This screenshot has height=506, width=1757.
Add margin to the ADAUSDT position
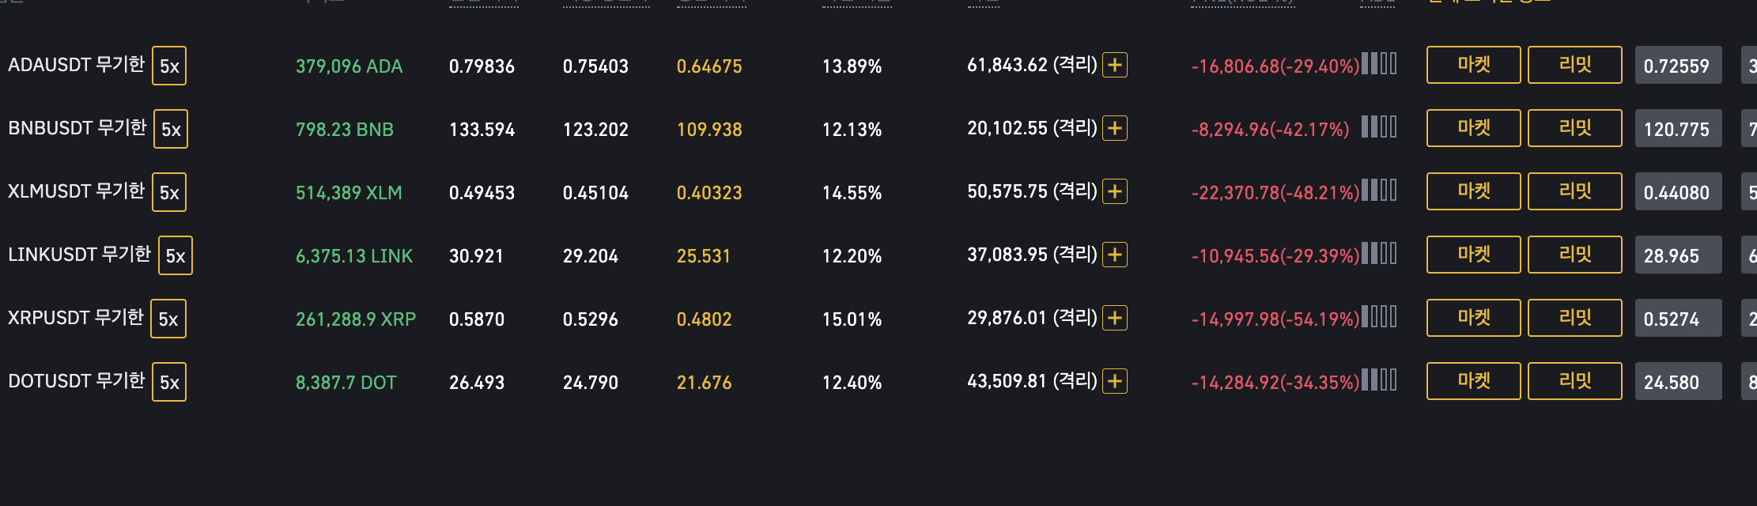click(1115, 65)
